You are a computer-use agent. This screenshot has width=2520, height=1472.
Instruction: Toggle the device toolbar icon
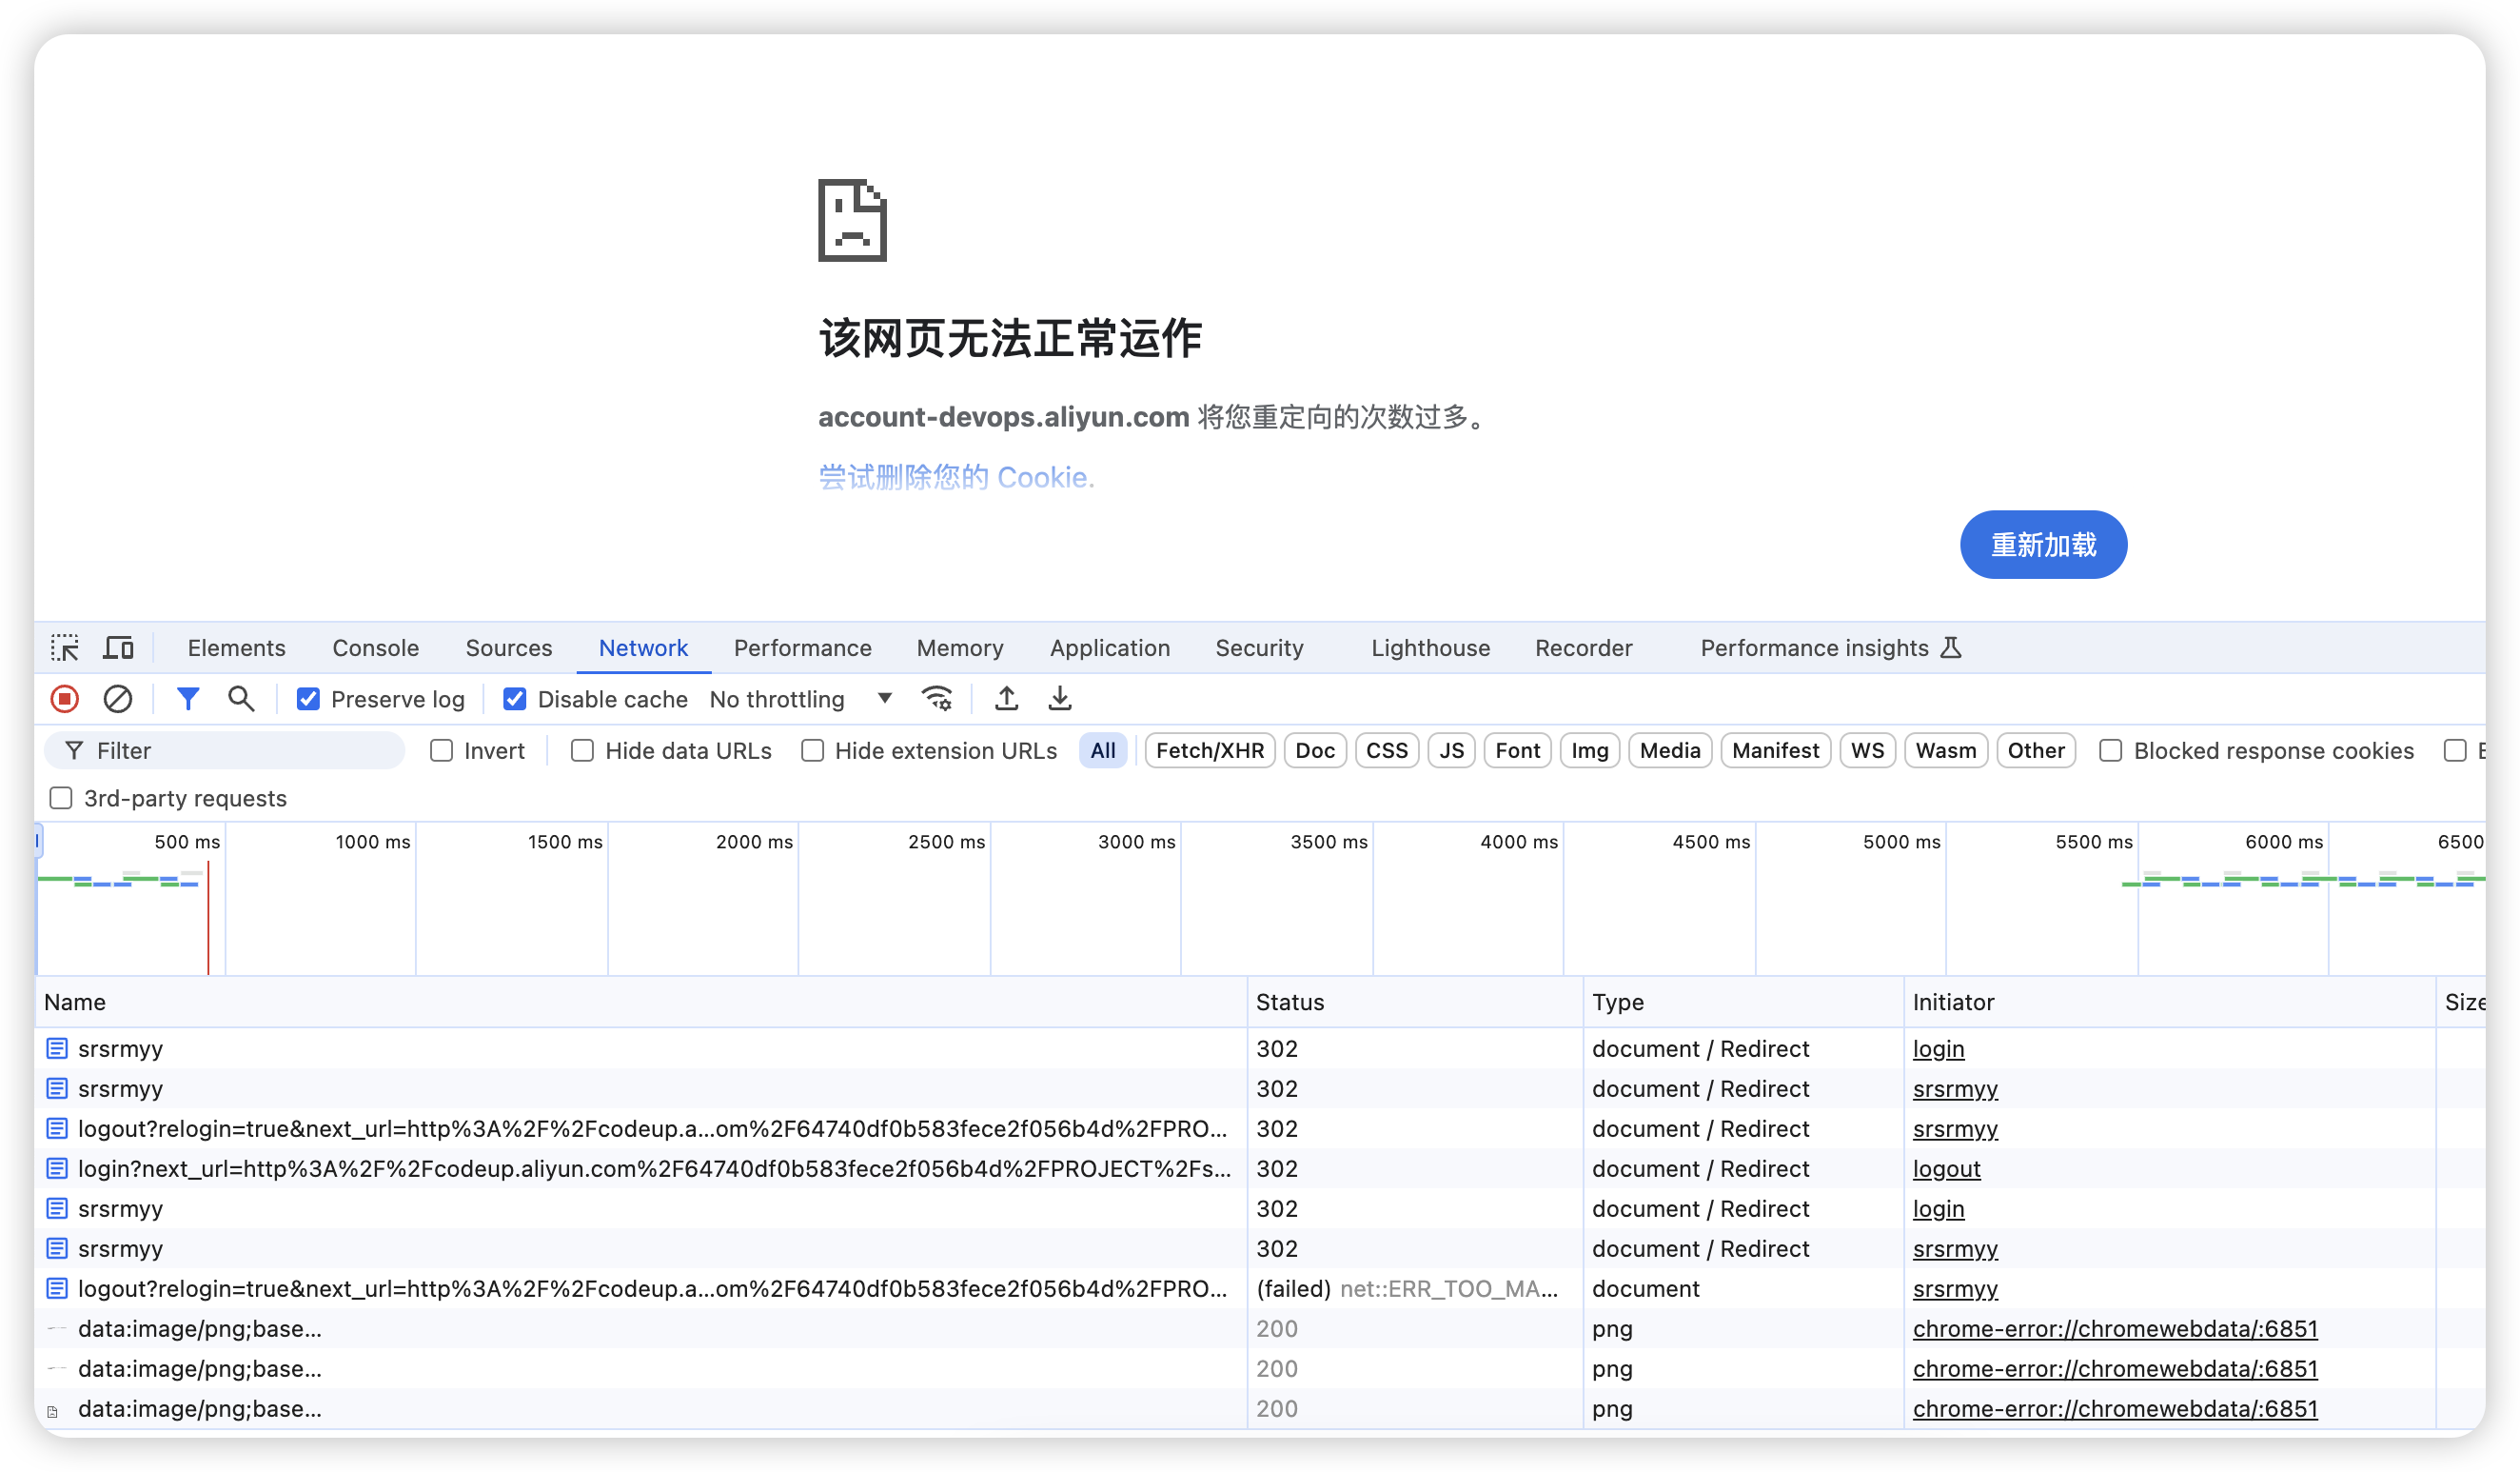click(118, 648)
